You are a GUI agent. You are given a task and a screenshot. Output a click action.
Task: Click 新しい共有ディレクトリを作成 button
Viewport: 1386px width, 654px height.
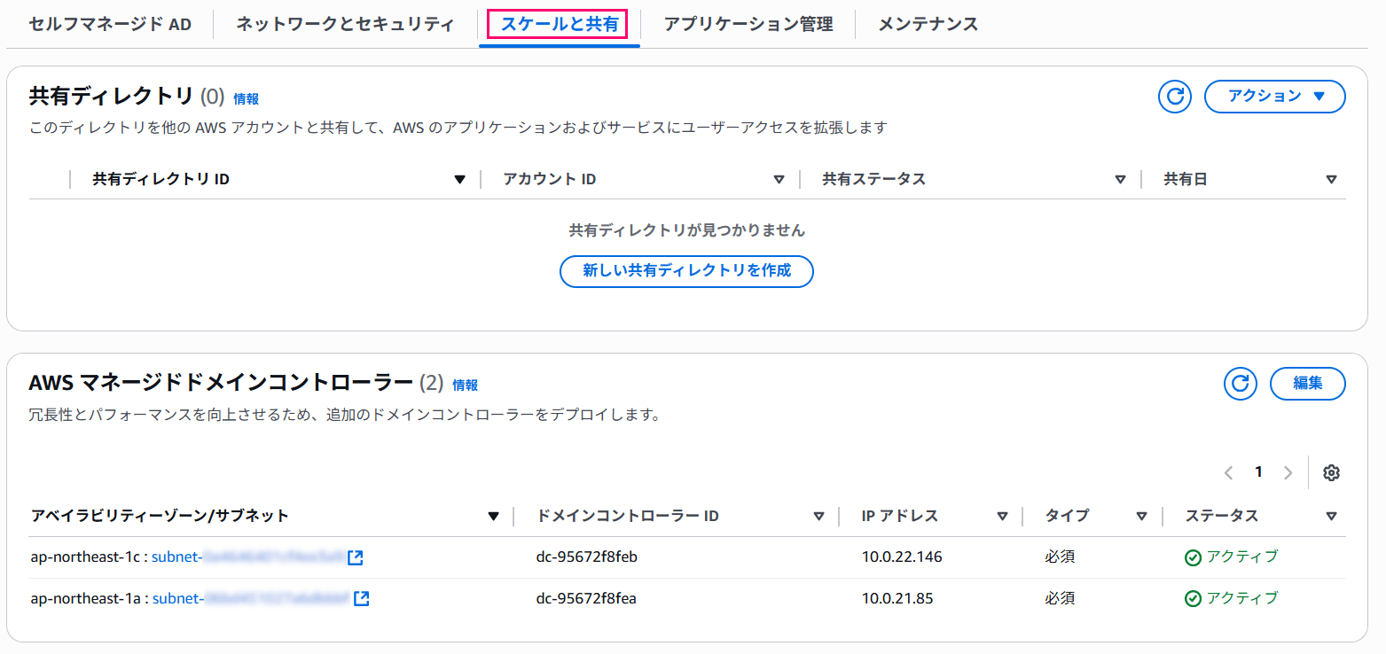pos(686,270)
